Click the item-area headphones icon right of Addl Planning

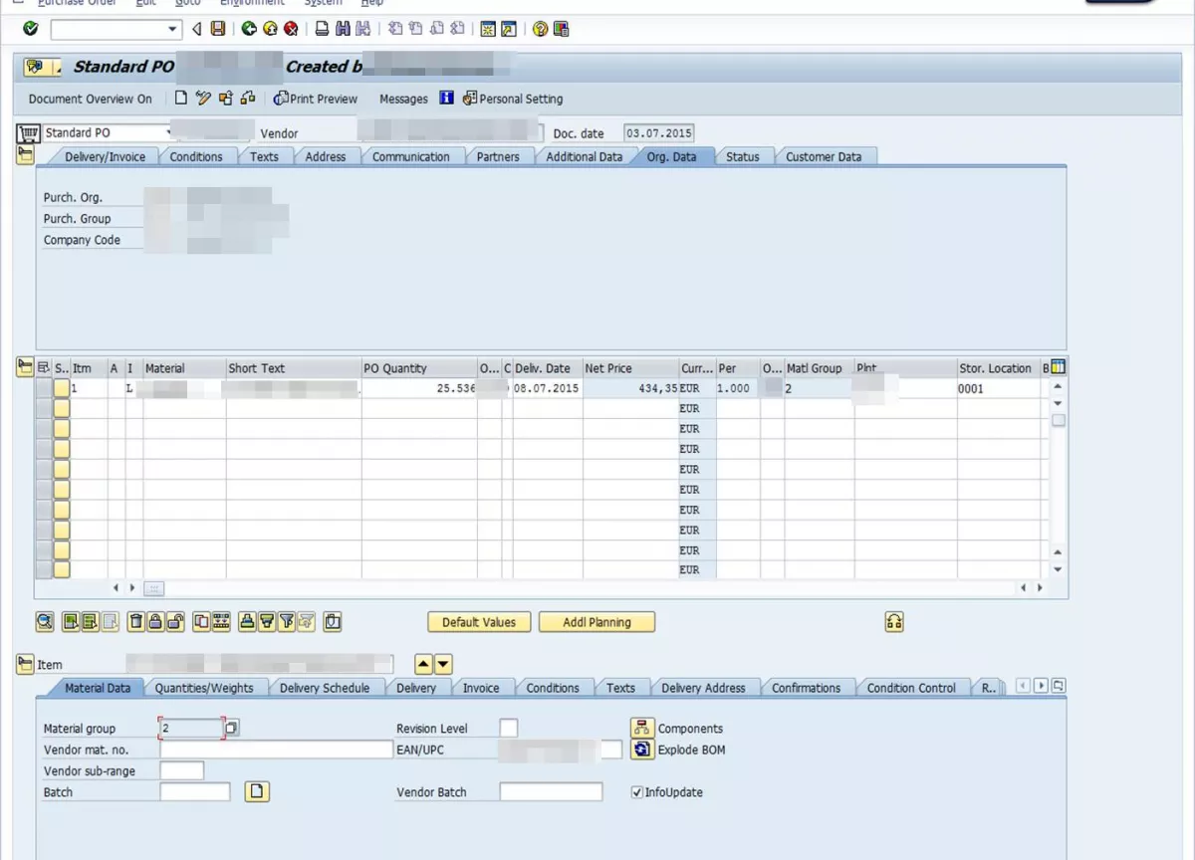click(894, 622)
